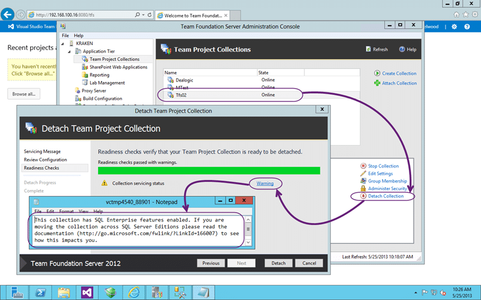Click the Cancel button in detach wizard
This screenshot has height=300, width=481.
coord(309,263)
